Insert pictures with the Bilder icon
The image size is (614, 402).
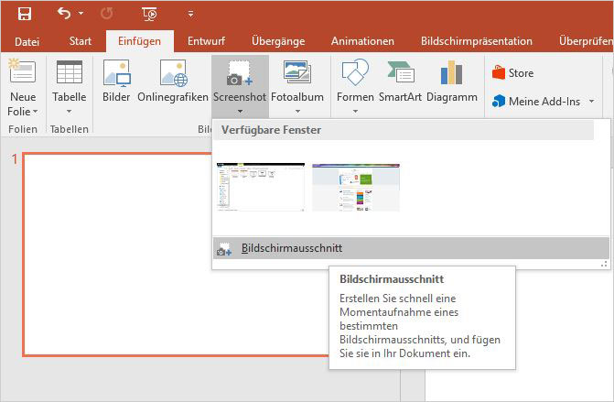point(116,73)
